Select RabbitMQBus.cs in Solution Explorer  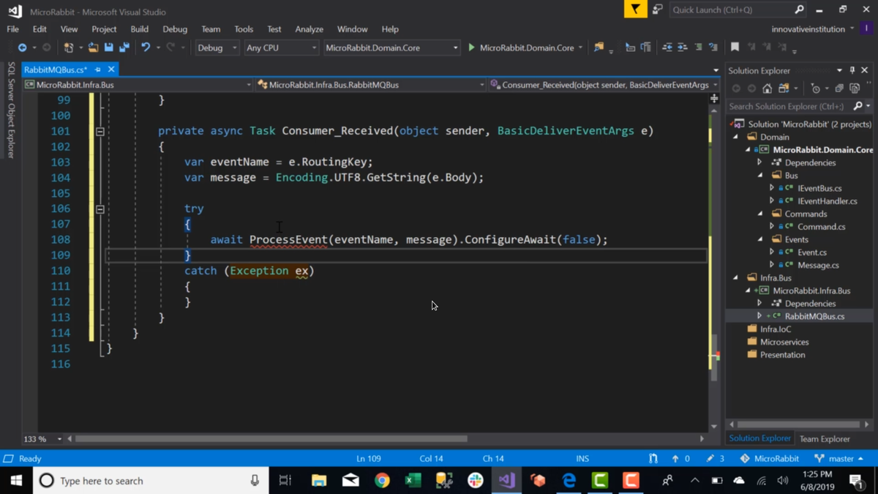tap(814, 316)
